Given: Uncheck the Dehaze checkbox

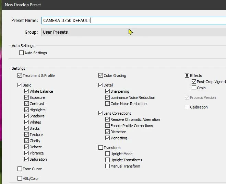Looking at the screenshot, I should point(26,147).
